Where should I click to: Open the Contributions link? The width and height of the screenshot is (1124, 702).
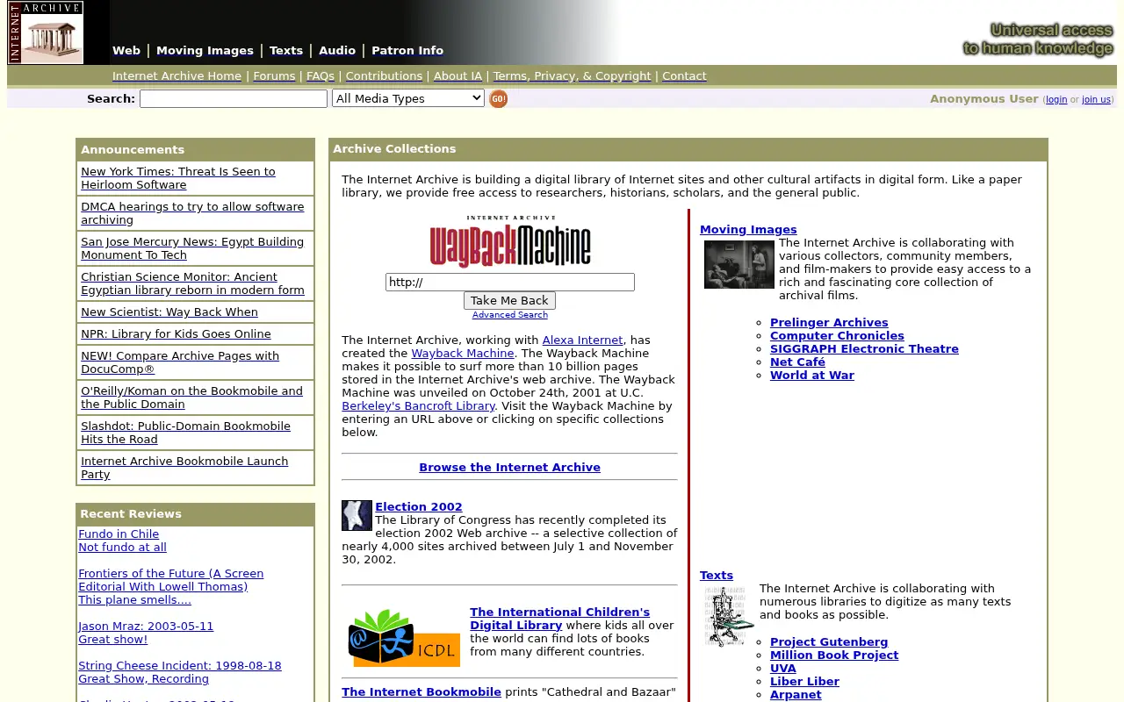384,76
